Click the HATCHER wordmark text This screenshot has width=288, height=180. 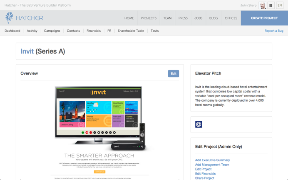[x=30, y=18]
